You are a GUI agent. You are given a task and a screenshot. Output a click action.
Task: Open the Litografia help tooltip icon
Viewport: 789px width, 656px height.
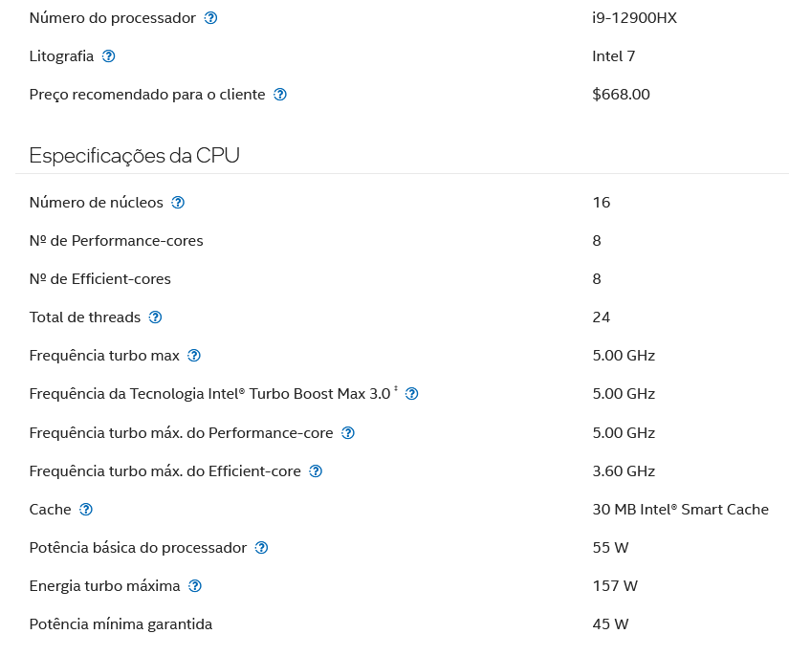click(x=109, y=56)
